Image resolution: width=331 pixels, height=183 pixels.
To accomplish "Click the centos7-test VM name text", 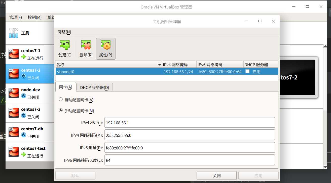I will click(x=33, y=148).
